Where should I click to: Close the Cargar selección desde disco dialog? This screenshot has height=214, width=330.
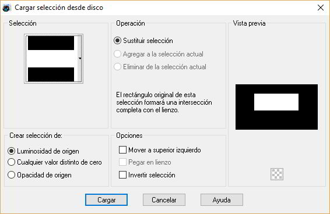[321, 8]
